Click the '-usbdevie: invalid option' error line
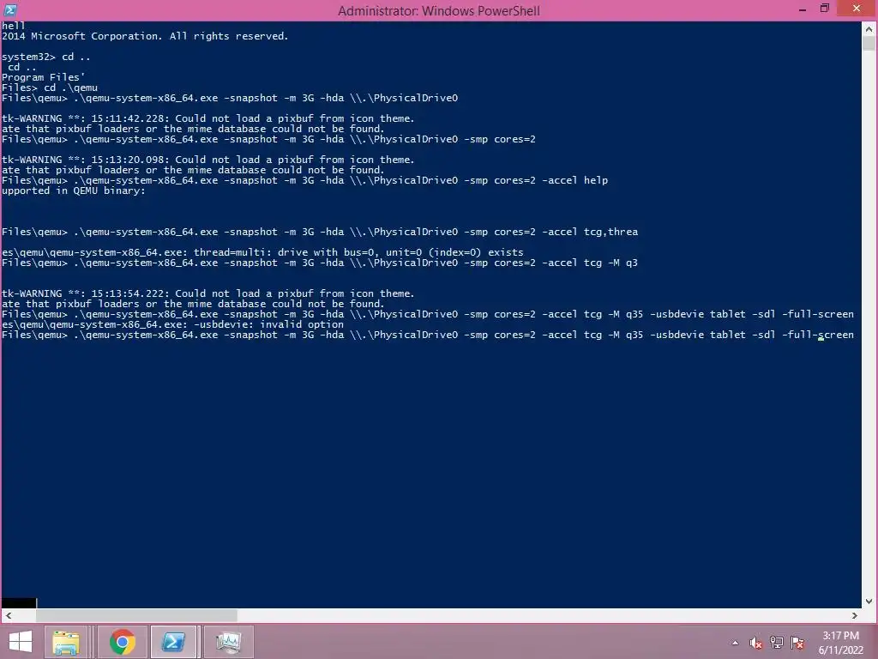This screenshot has height=659, width=878. [172, 324]
